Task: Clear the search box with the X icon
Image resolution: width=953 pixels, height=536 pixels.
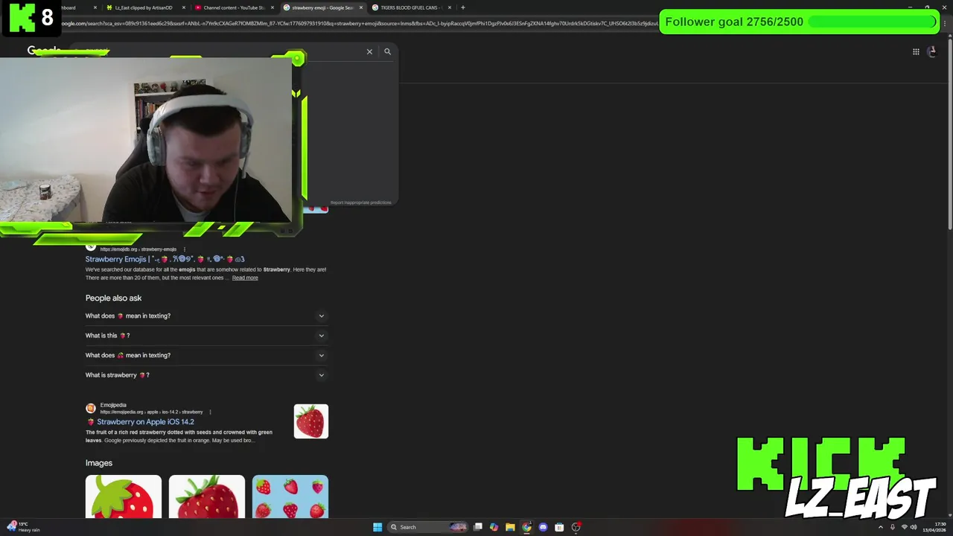Action: pos(369,51)
